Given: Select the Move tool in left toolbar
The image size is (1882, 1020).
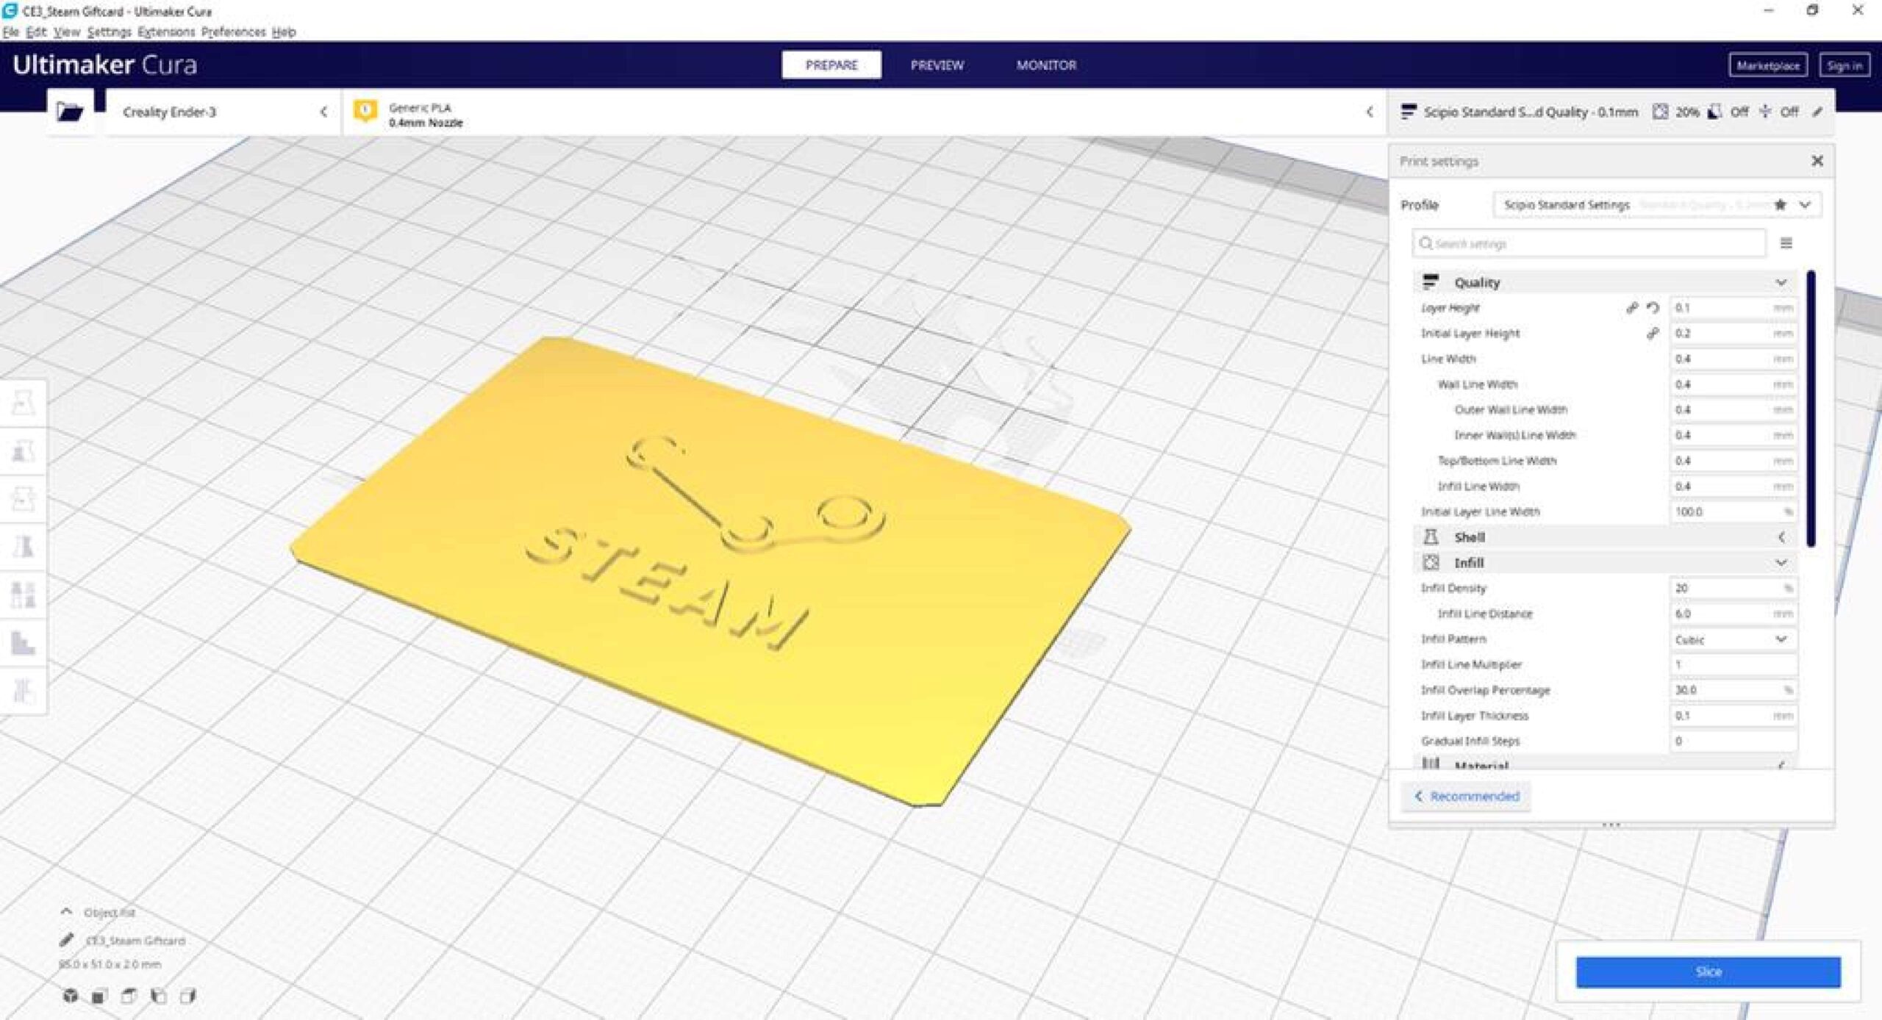Looking at the screenshot, I should click(23, 403).
